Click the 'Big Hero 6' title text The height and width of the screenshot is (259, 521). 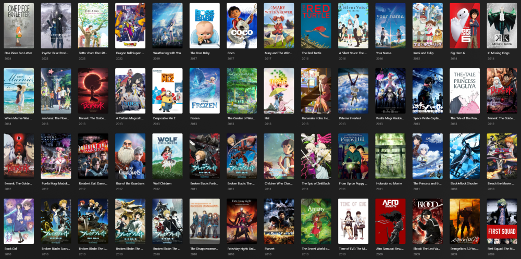click(458, 53)
